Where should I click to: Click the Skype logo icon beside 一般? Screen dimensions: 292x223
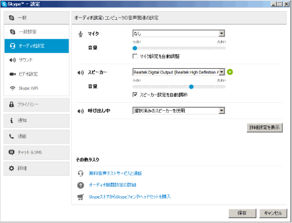pyautogui.click(x=12, y=18)
